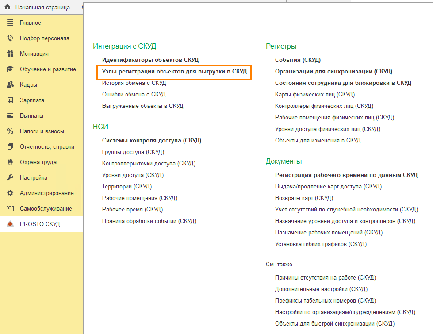Open Дополнительные настройки (СКУД)
Image resolution: width=433 pixels, height=334 pixels.
[321, 289]
